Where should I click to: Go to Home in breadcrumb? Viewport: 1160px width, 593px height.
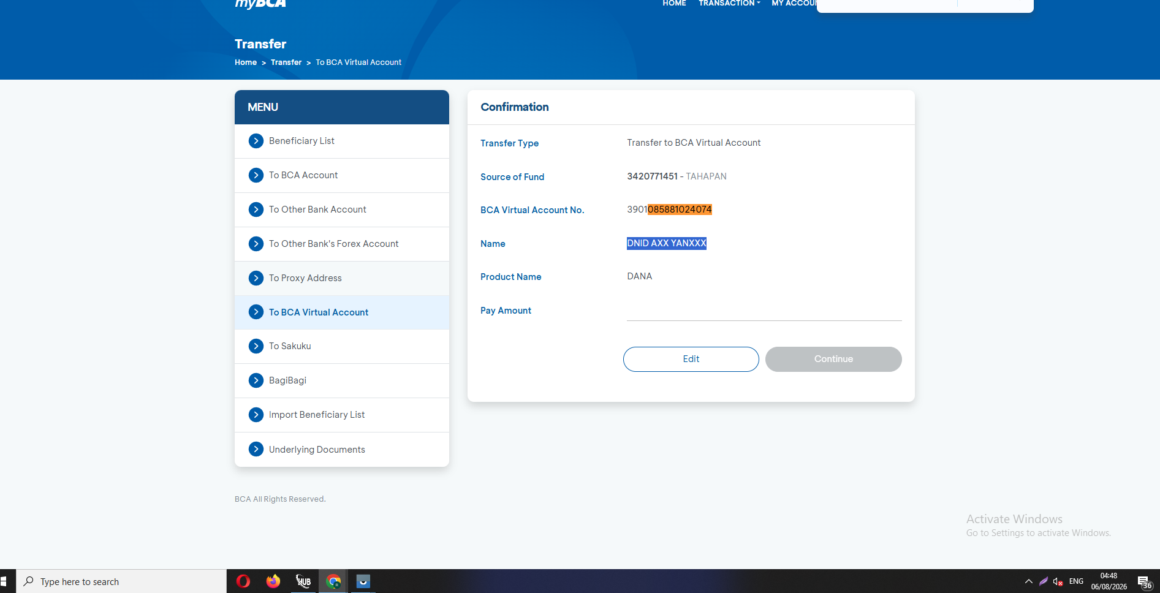click(246, 62)
